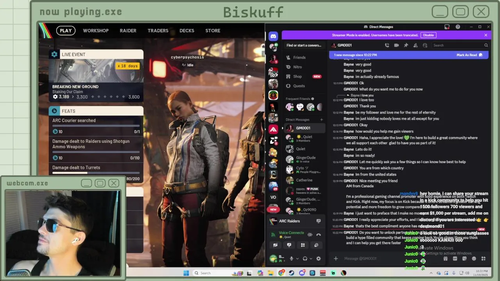Open pinned messages in the DM
This screenshot has height=281, width=500.
[x=406, y=45]
